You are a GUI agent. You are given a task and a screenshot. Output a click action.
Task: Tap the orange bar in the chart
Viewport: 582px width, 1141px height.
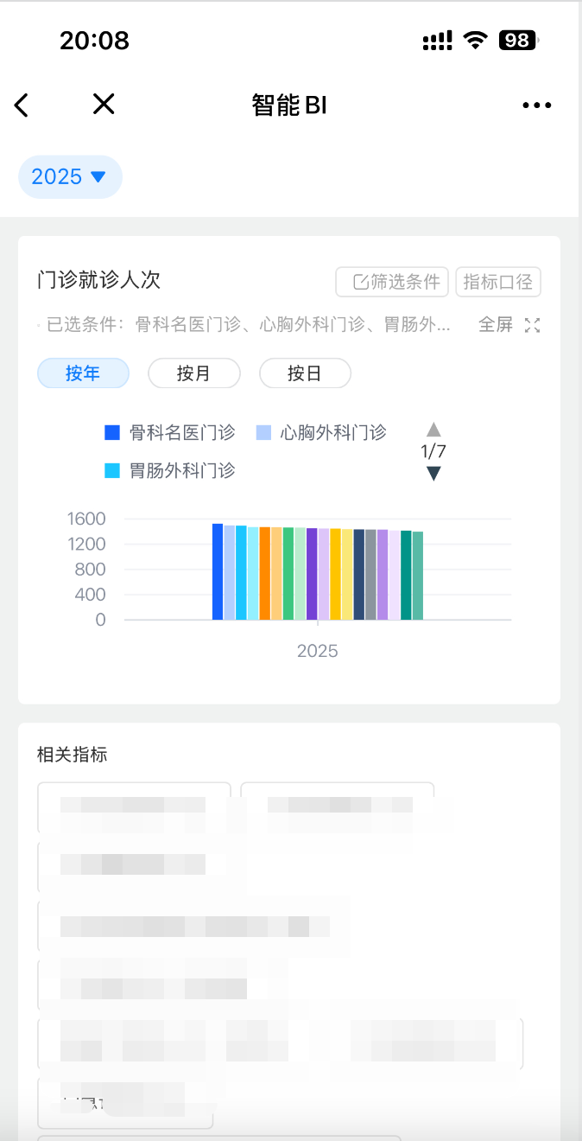pyautogui.click(x=265, y=573)
